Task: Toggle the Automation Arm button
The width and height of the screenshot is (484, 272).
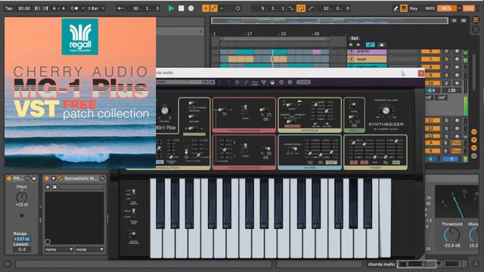Action: (213, 8)
